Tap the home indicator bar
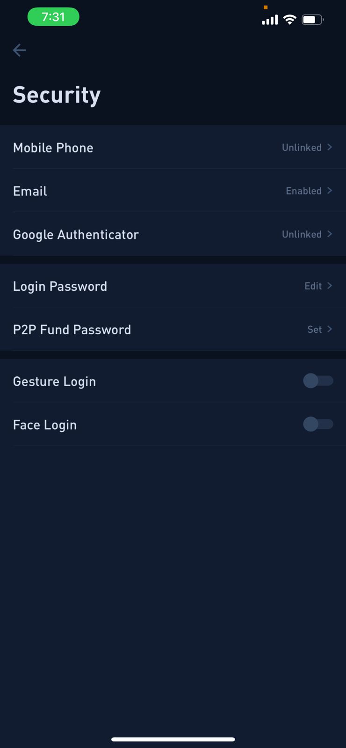The height and width of the screenshot is (748, 346). (x=173, y=739)
